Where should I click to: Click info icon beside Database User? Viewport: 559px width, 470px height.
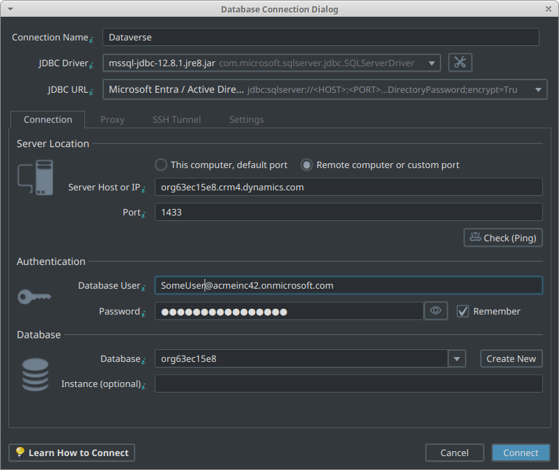click(x=144, y=288)
